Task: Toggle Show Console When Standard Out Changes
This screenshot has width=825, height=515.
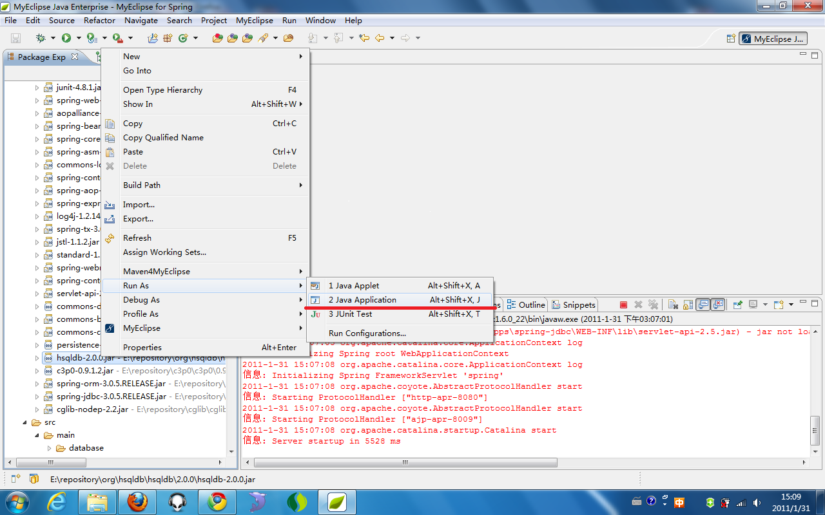Action: tap(703, 304)
